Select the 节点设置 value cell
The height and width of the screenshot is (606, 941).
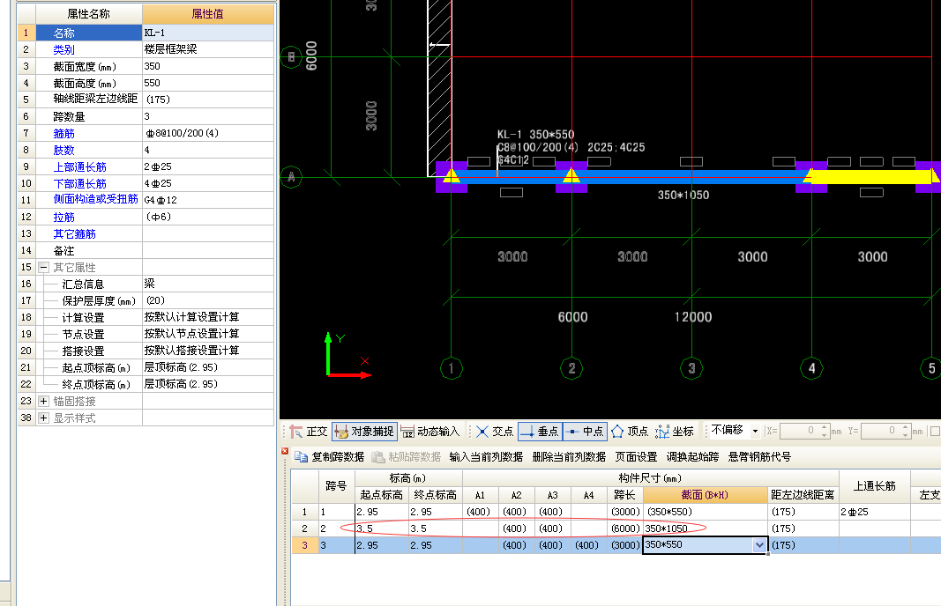tap(207, 334)
